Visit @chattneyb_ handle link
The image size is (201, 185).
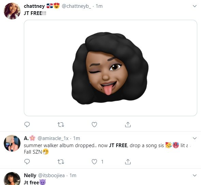76,6
